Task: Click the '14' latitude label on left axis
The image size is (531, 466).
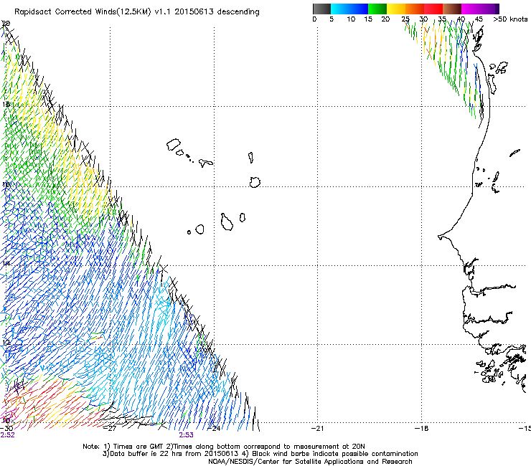Action: (6, 264)
